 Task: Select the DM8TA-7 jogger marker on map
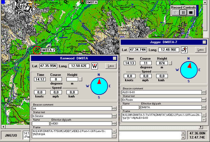coord(36,50)
